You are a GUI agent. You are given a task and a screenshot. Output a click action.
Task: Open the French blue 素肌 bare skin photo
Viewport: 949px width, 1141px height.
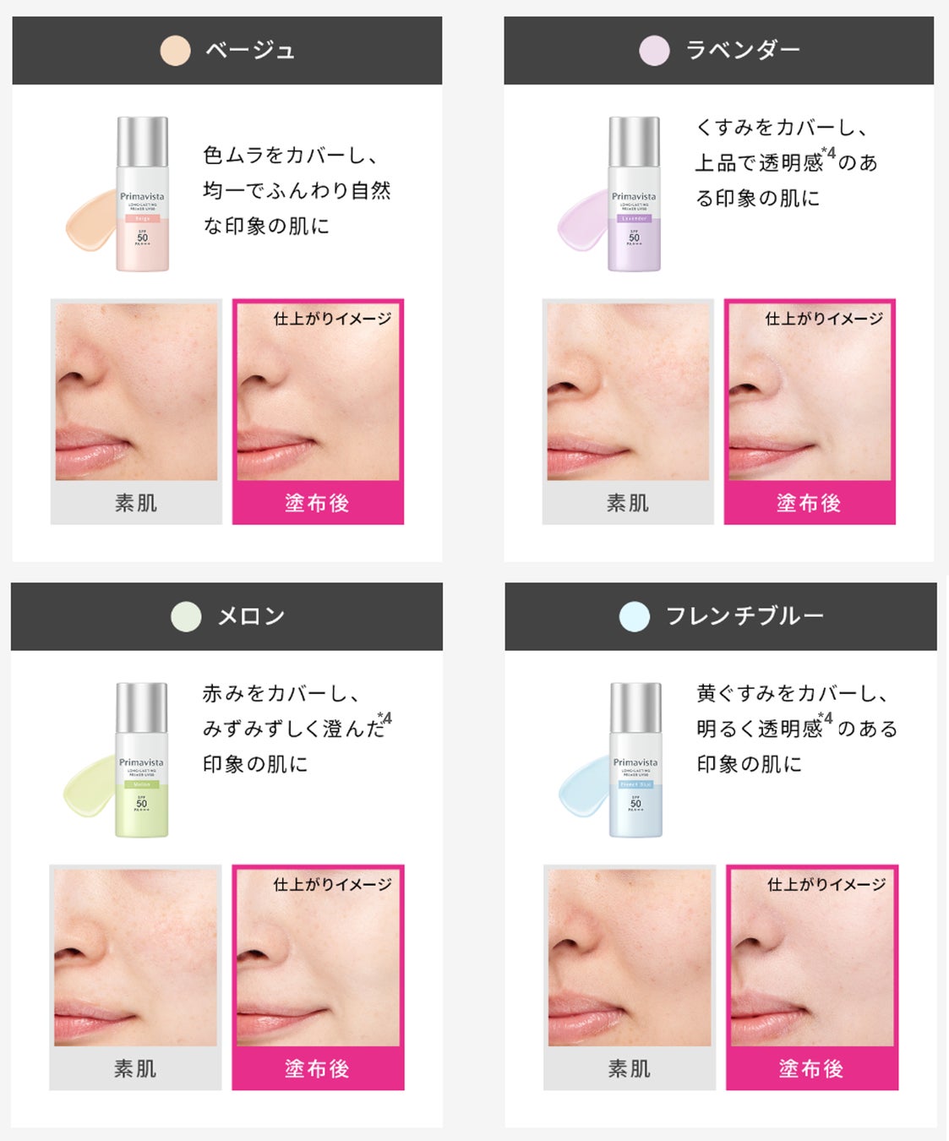point(630,958)
